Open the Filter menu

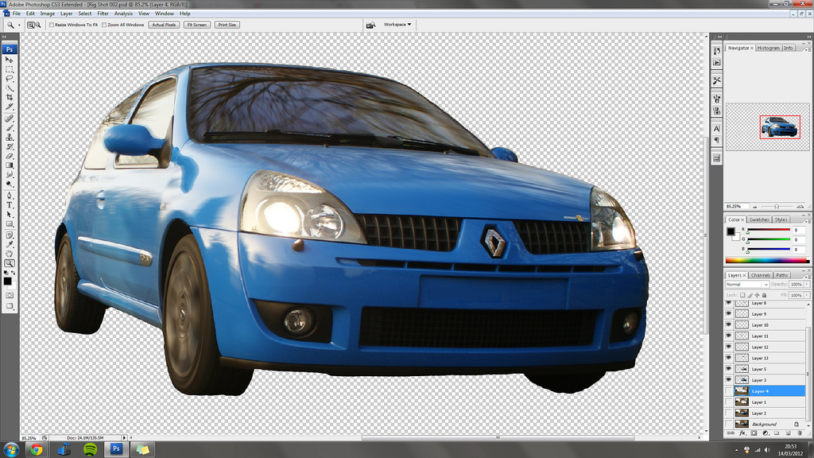[x=103, y=14]
